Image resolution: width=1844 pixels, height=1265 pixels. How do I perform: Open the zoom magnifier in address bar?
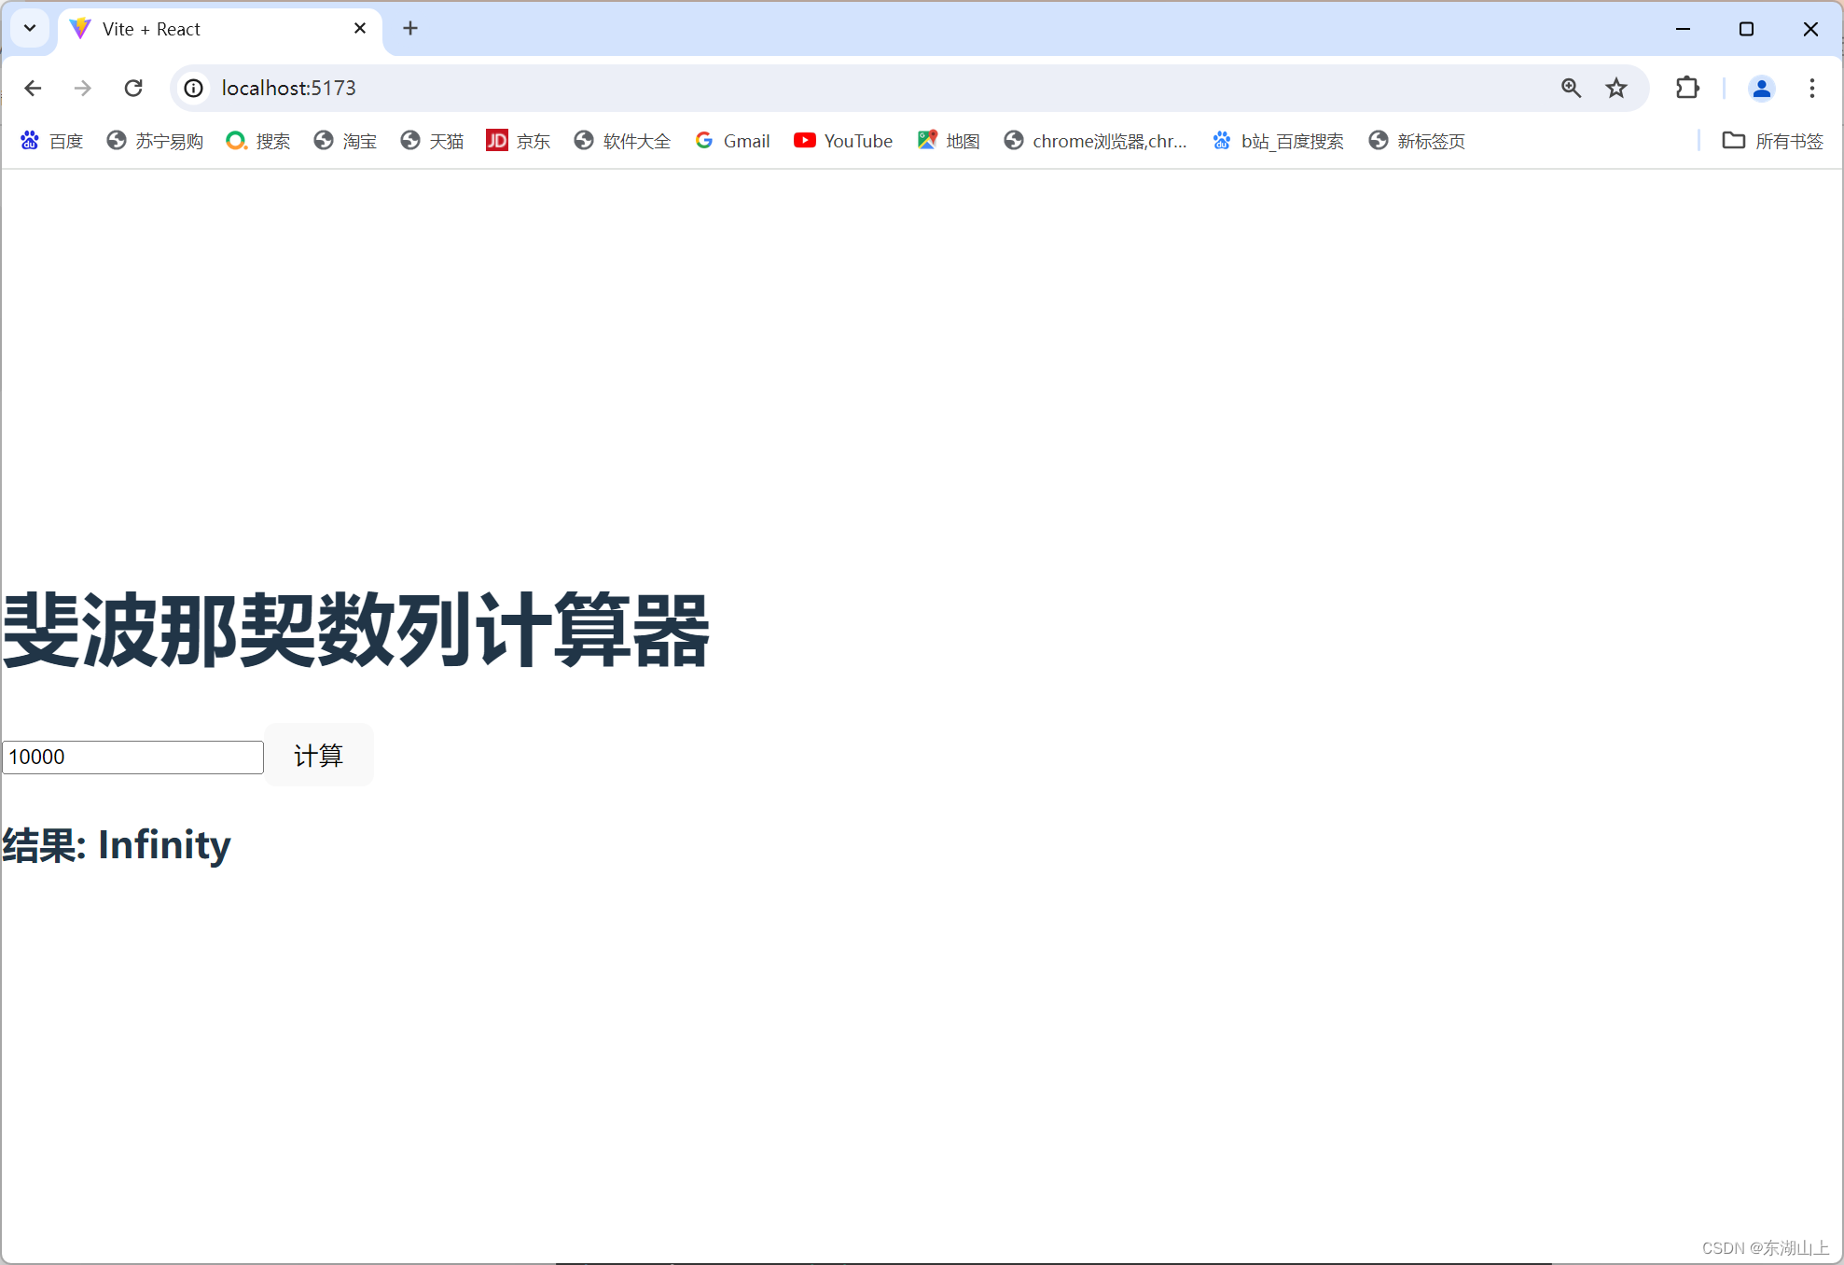(1571, 88)
